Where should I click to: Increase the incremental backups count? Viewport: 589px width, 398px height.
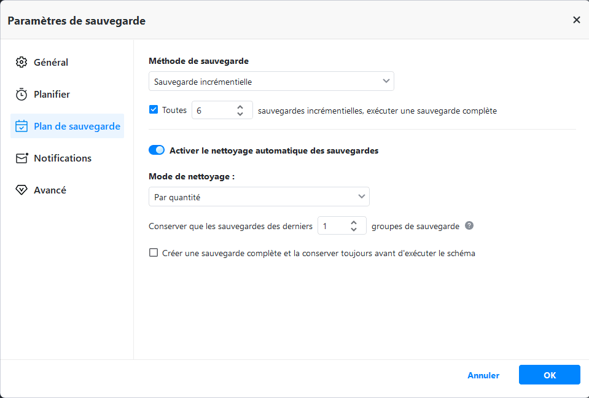pos(240,107)
